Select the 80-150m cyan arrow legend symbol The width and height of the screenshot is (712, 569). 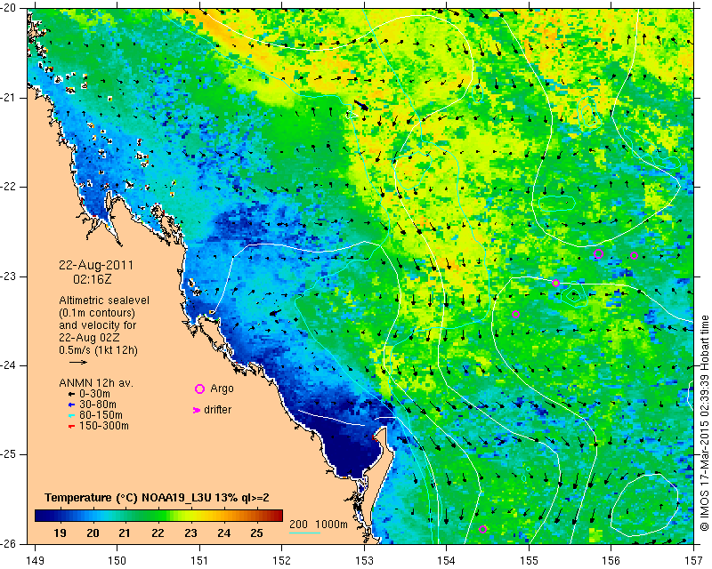71,415
